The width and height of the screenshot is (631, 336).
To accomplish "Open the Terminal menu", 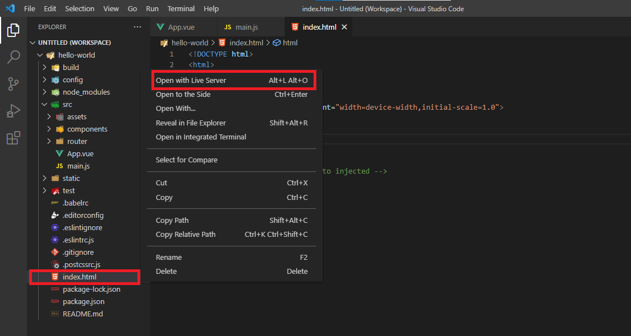I will click(181, 9).
